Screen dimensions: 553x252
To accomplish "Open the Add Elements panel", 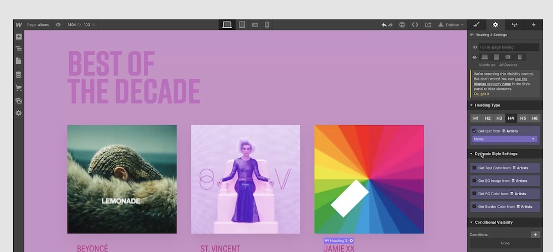I will (19, 36).
